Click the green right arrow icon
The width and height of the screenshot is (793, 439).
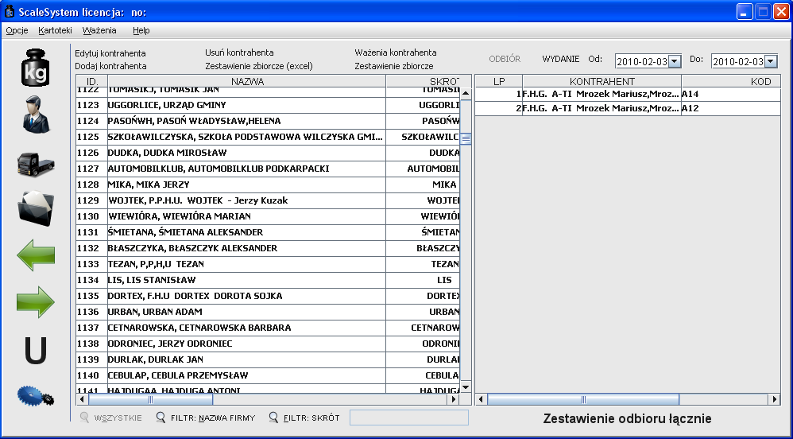[x=36, y=302]
